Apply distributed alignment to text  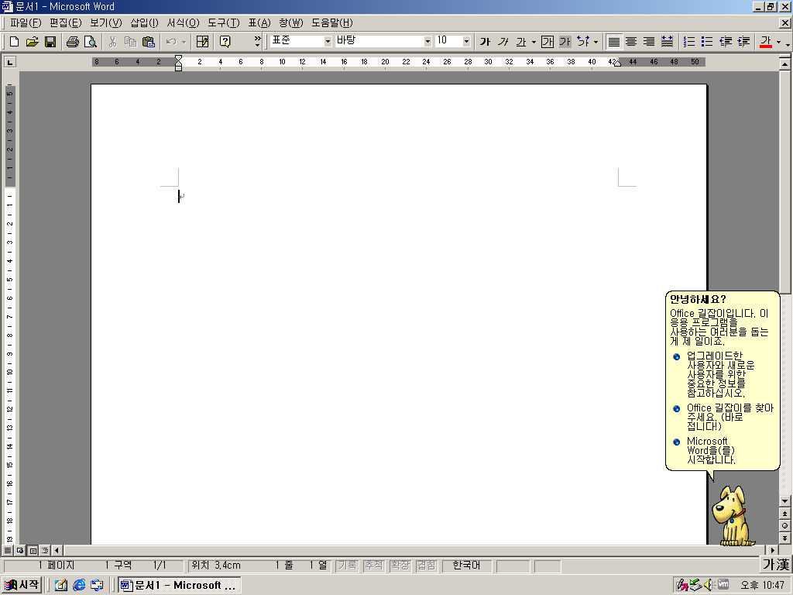[x=667, y=42]
